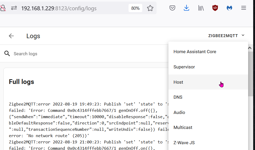Choose Multicast from the menu

pyautogui.click(x=183, y=127)
